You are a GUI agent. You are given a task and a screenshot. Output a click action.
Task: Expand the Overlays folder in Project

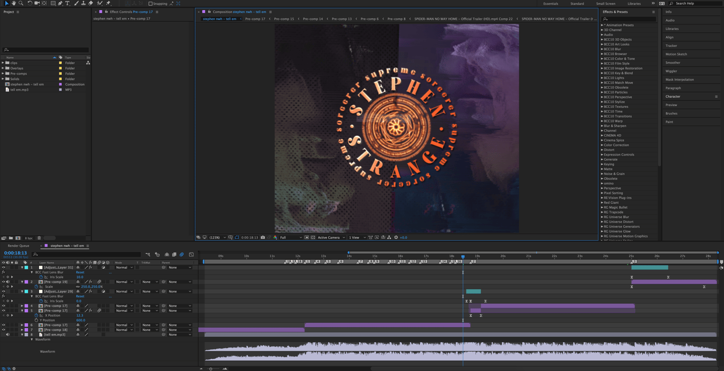(x=3, y=68)
